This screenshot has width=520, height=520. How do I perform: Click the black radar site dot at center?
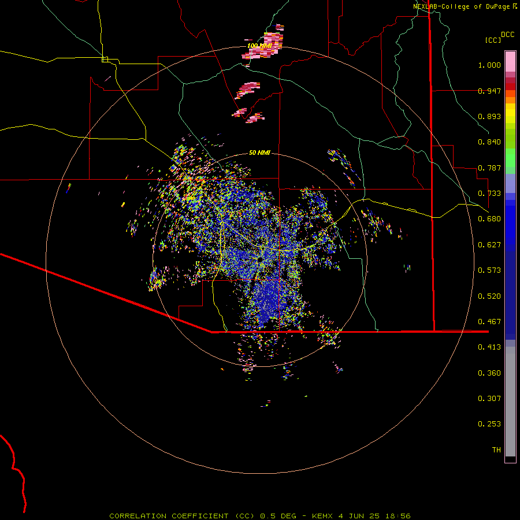[x=261, y=259]
